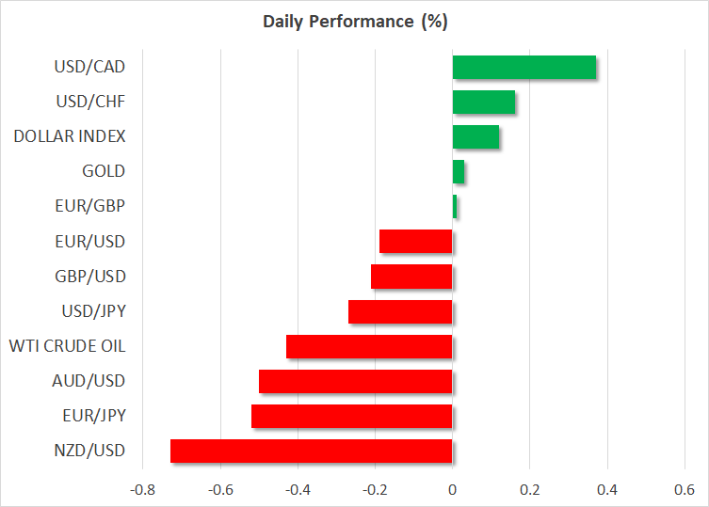Click the NZD/USD axis label text
This screenshot has width=709, height=507.
click(x=92, y=451)
